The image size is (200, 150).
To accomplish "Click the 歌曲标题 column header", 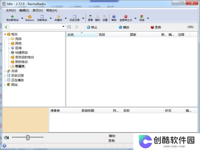I will tap(96, 111).
